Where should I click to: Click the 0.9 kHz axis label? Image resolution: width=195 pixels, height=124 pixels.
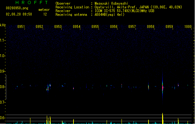click(3, 71)
